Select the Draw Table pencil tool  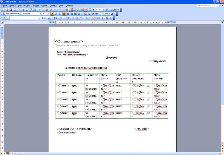pos(3,18)
